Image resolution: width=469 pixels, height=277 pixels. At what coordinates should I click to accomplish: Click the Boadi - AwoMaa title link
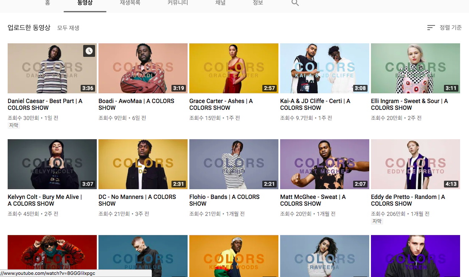tap(136, 104)
